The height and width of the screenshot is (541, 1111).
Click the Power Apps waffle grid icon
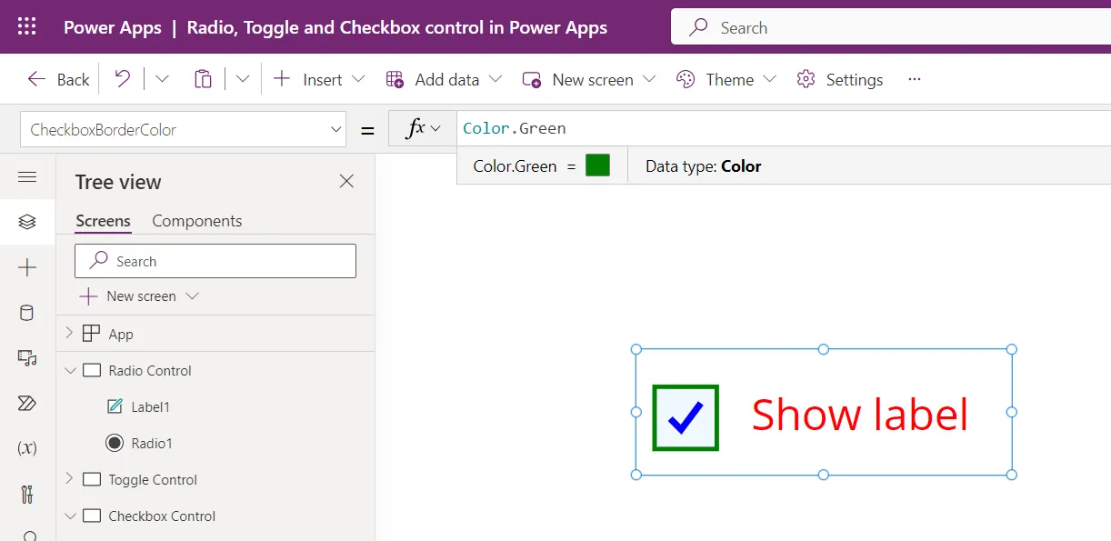click(25, 26)
